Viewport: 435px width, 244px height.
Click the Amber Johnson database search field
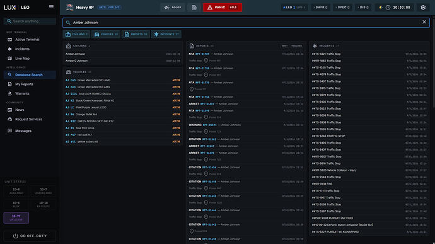coord(246,23)
